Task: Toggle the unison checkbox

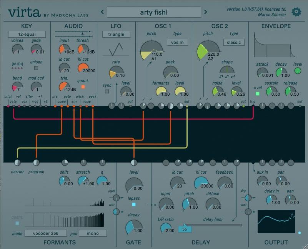Action: point(36,68)
